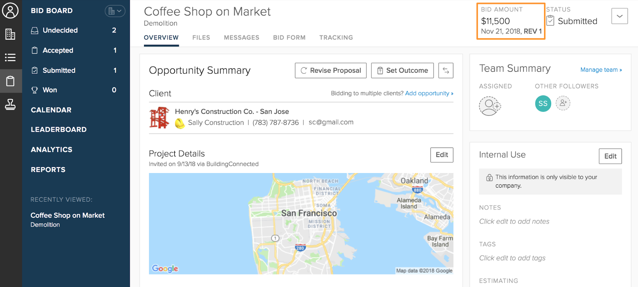The height and width of the screenshot is (287, 638).
Task: Edit the Internal Use section
Action: [610, 156]
